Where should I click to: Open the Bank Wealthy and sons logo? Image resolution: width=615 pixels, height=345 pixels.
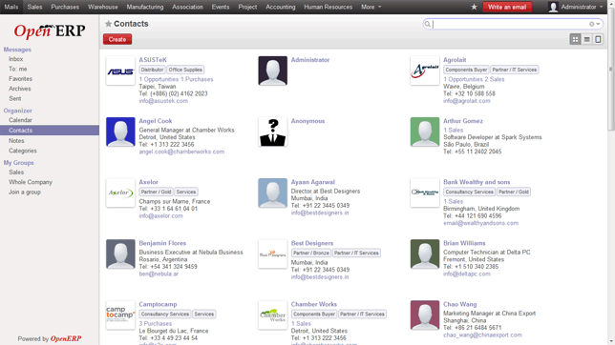tap(425, 193)
